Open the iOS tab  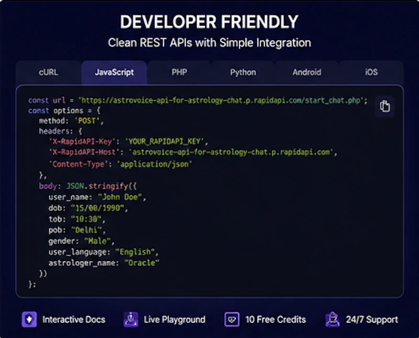371,72
